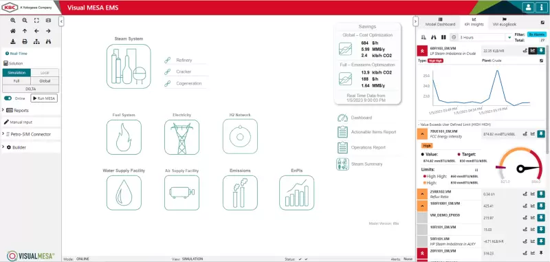Click the Run MESA button
The image size is (550, 262).
click(44, 98)
